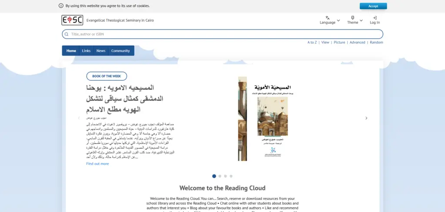Open the Links navigation tab
445x212 pixels.
[x=86, y=51]
